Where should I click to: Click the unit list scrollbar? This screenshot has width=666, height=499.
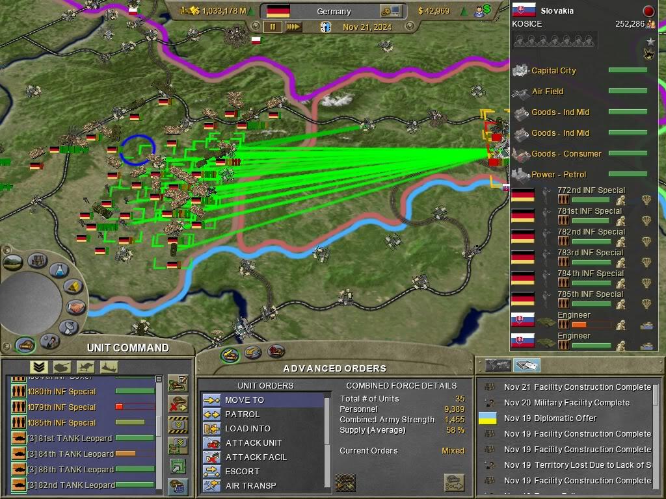pyautogui.click(x=159, y=429)
